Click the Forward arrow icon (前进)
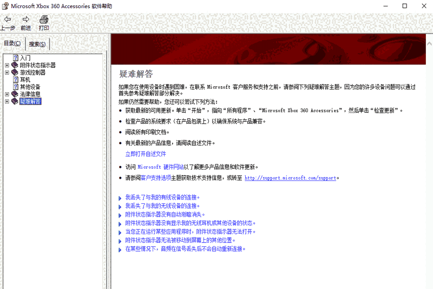Viewport: 433px width, 289px height. point(25,20)
